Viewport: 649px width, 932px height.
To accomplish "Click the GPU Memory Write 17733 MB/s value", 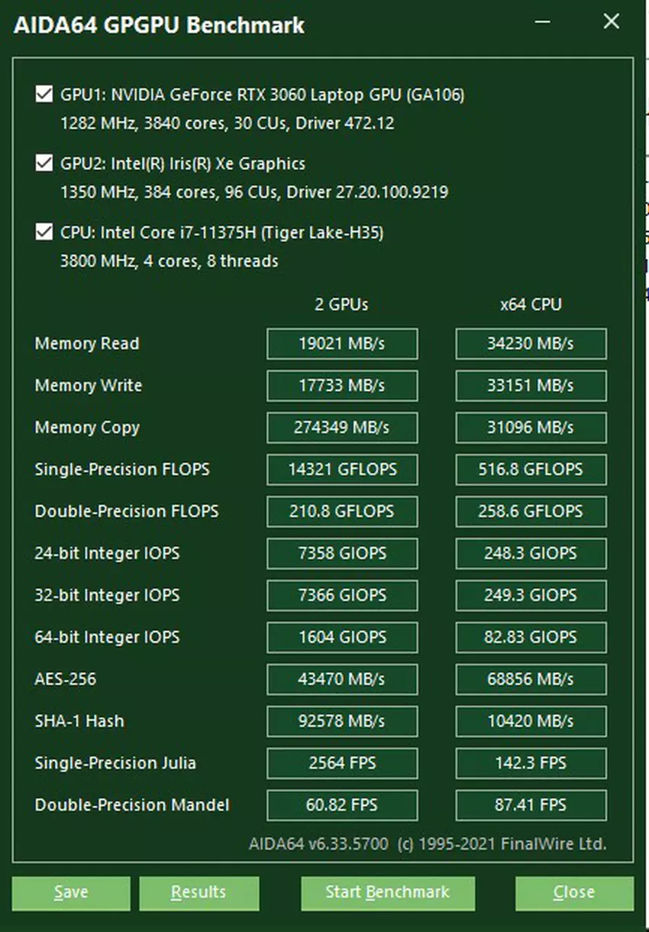I will pyautogui.click(x=342, y=385).
